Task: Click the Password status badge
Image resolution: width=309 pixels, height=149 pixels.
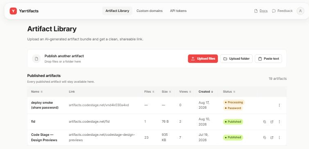Action: pyautogui.click(x=233, y=108)
